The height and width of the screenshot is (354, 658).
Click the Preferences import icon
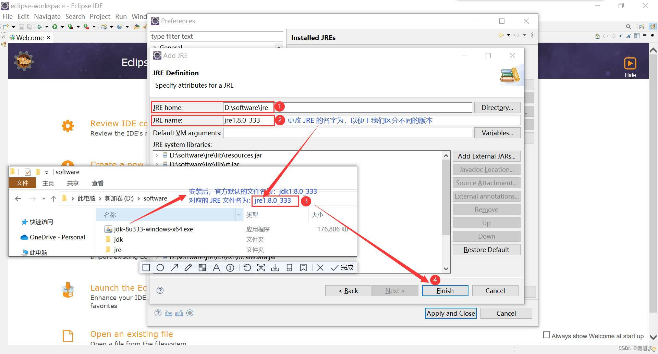tap(168, 313)
